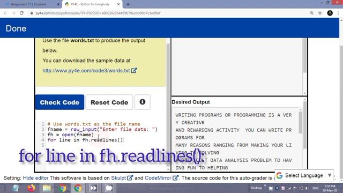Bookmark this page with the star icon
Viewport: 343px width, 193px height.
(320, 13)
